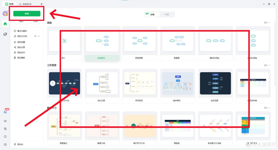Refresh 我的云文档 with the reload icon
278x150 pixels.
pyautogui.click(x=35, y=36)
